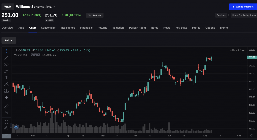
Task: Click the +4.10 (+1.66%) session change
Action: coord(31,15)
